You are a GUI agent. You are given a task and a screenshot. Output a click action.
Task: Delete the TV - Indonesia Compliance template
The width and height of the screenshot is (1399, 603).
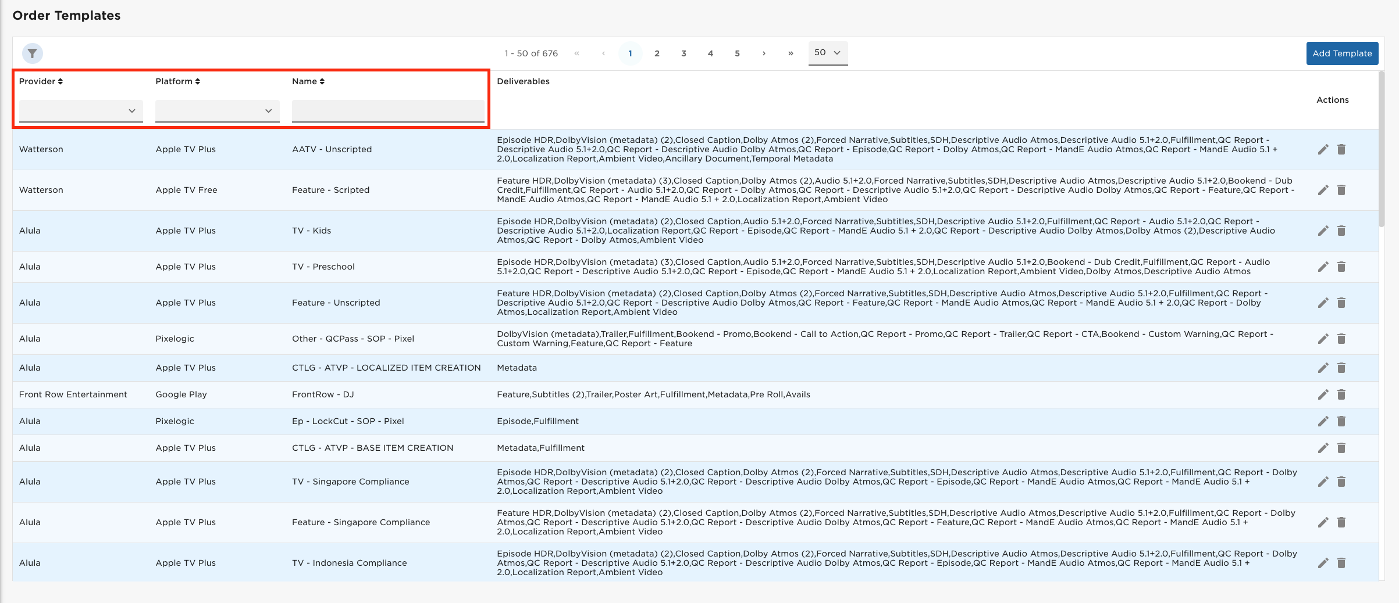(x=1341, y=563)
